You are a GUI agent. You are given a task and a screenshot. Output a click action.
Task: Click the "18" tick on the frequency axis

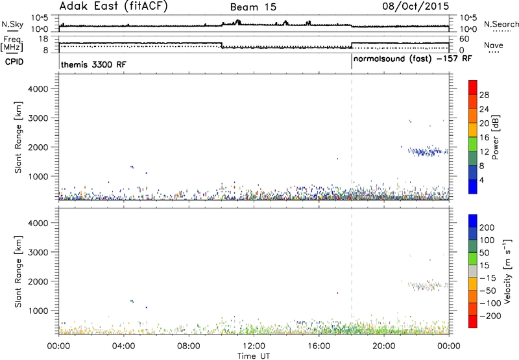(x=43, y=39)
